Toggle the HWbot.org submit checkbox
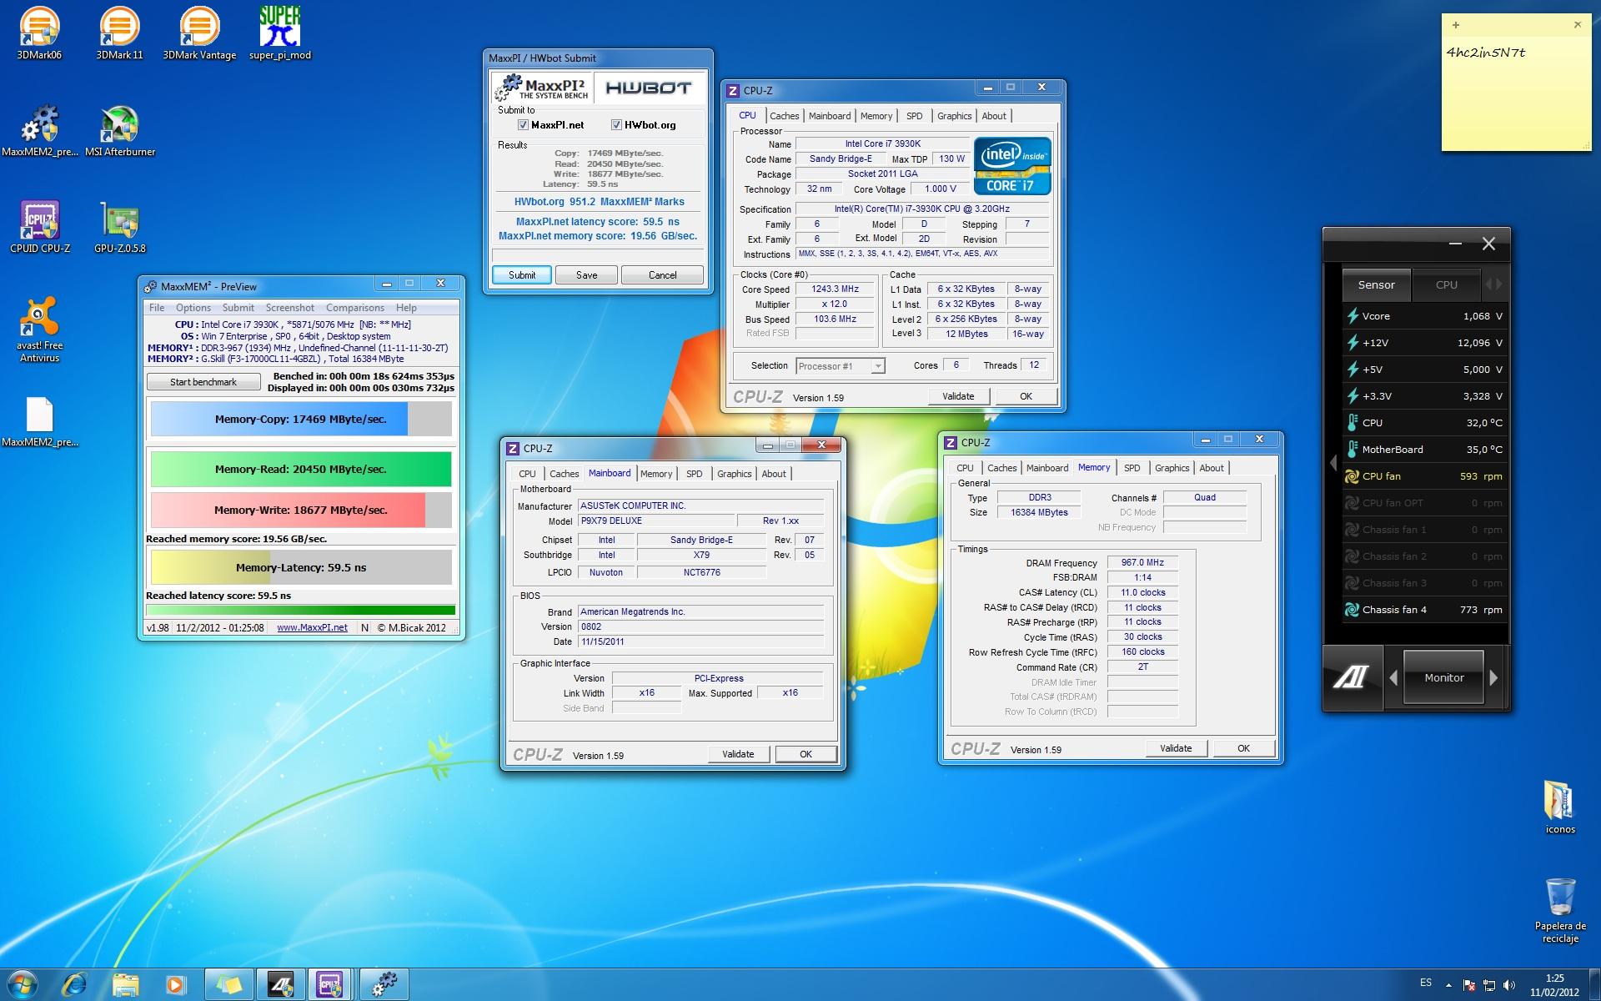 click(x=616, y=125)
